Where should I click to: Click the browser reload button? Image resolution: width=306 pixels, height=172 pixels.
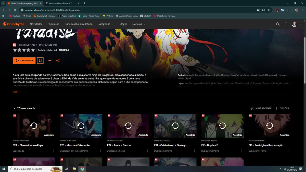coord(15,10)
